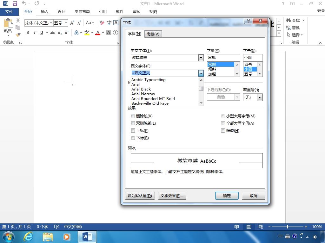Image resolution: width=325 pixels, height=243 pixels.
Task: Switch to Read Mode view in status bar
Action: [x=236, y=227]
